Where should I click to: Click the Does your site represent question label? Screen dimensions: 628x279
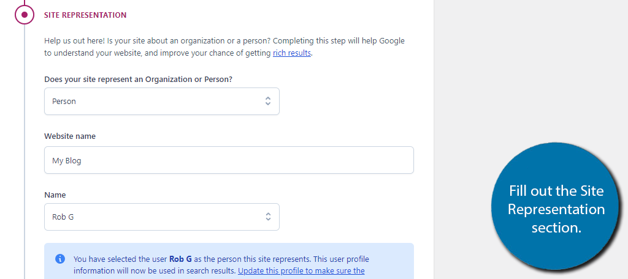point(138,79)
